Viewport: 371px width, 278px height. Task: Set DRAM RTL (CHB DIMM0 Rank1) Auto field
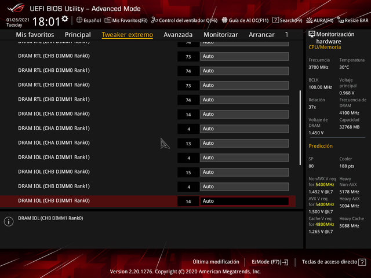245,71
